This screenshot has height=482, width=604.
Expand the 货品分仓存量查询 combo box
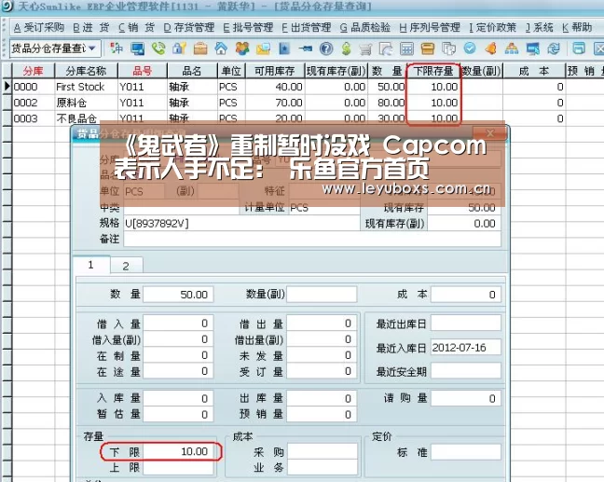point(92,48)
